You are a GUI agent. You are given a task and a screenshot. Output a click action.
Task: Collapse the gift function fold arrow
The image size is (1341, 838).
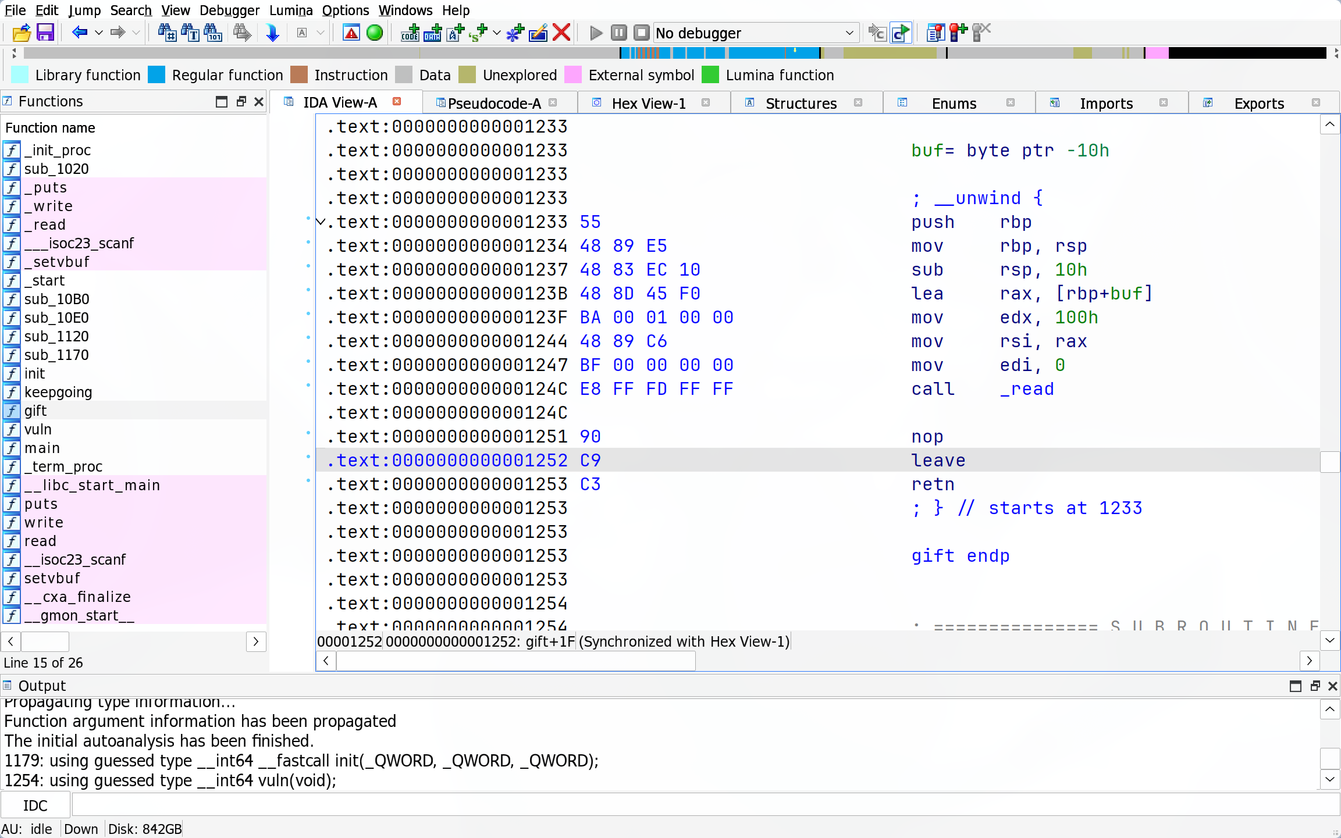click(x=321, y=222)
